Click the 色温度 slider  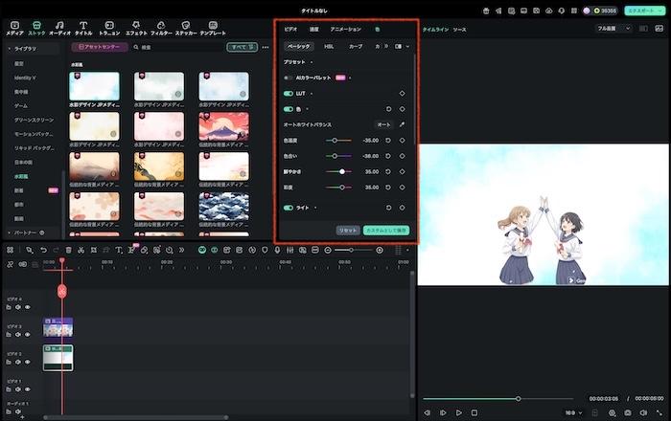tap(338, 141)
